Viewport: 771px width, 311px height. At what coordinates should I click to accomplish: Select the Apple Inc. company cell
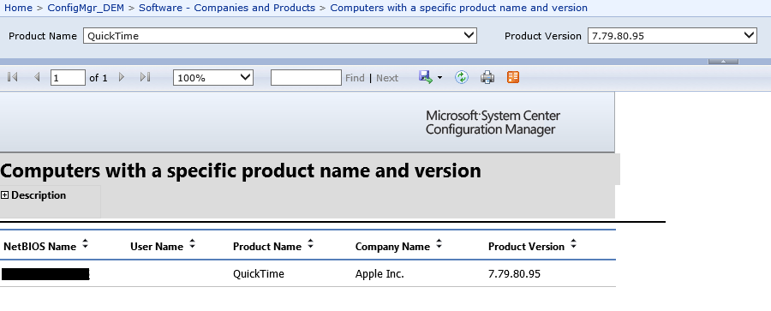380,273
